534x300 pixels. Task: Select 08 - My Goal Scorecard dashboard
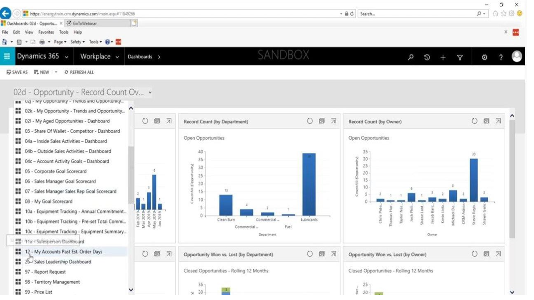(70, 201)
